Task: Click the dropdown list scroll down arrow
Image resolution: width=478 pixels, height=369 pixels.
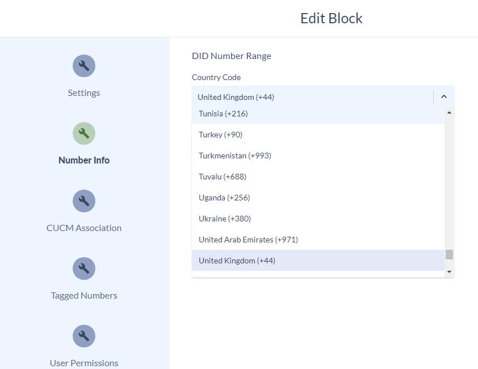Action: click(x=449, y=272)
